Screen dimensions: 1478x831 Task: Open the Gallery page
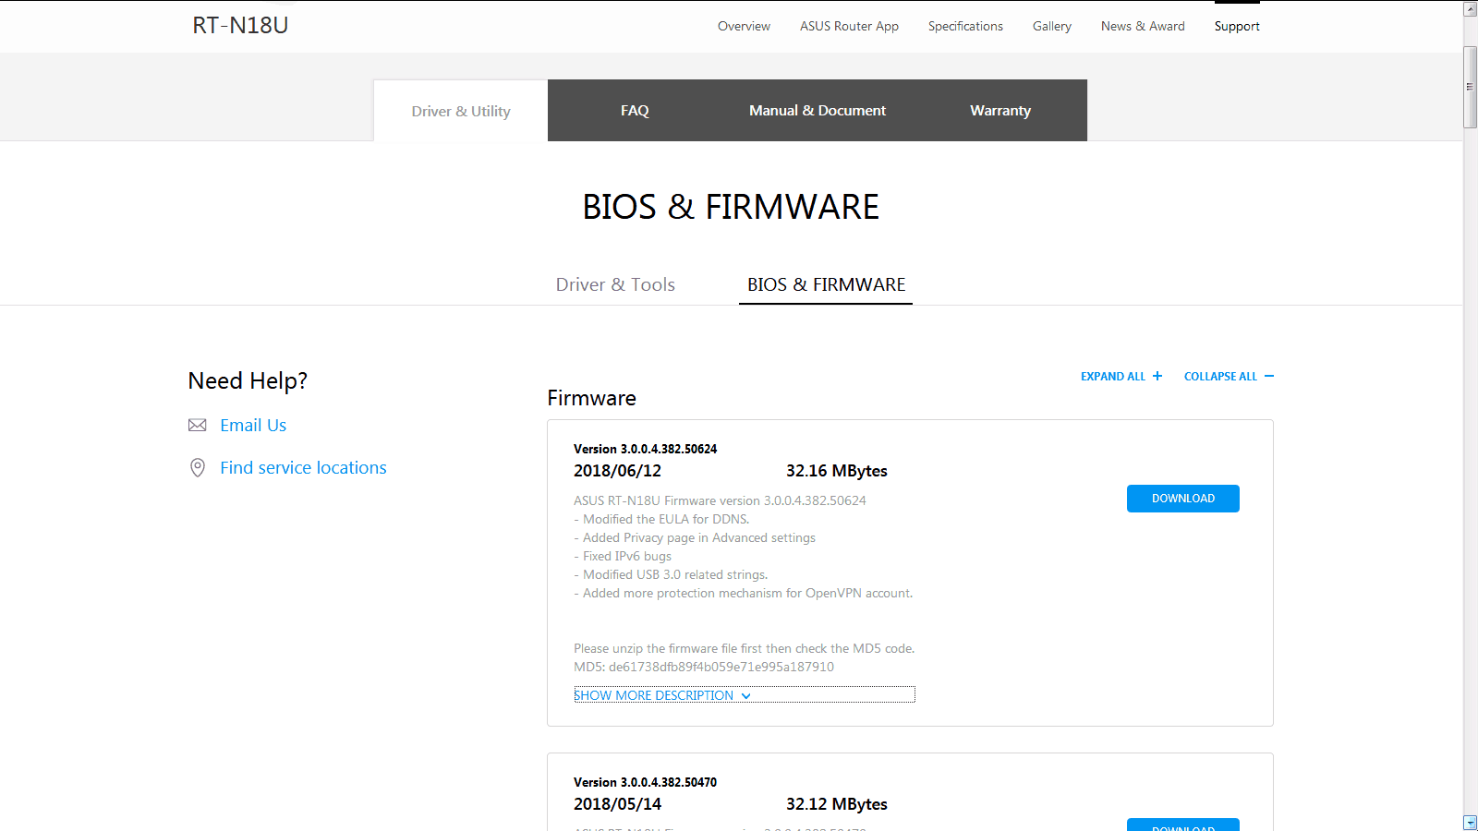point(1052,26)
